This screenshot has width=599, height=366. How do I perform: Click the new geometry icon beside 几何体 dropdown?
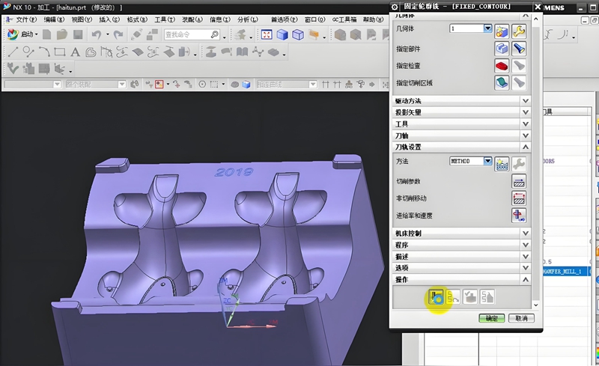click(x=502, y=30)
